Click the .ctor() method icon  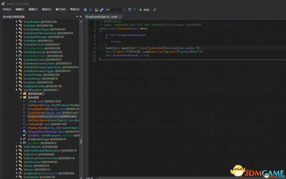[24, 101]
